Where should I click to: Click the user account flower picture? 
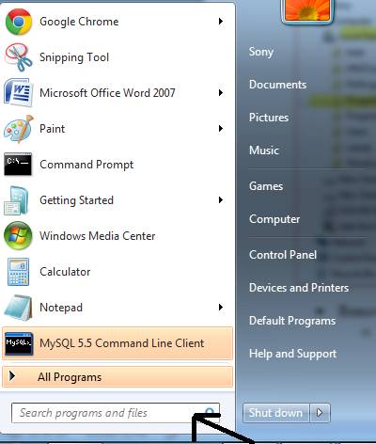[307, 10]
